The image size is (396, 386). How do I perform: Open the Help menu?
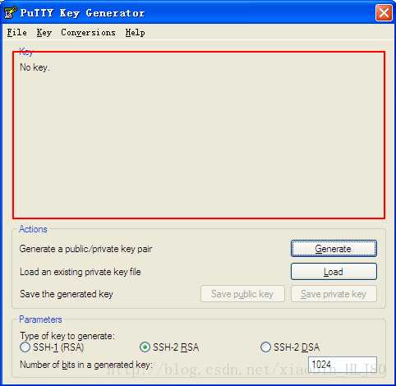(x=136, y=33)
